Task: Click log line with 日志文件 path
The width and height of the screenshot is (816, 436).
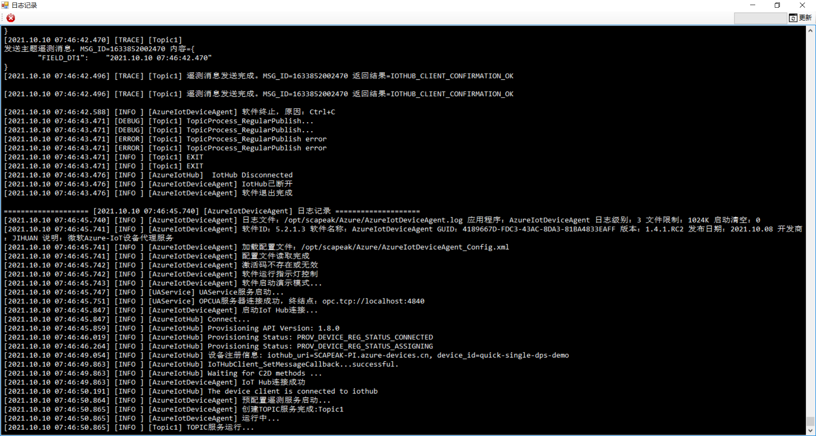Action: point(382,220)
